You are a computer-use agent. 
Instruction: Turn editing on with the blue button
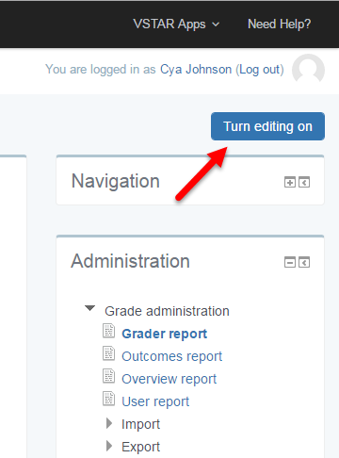(267, 126)
